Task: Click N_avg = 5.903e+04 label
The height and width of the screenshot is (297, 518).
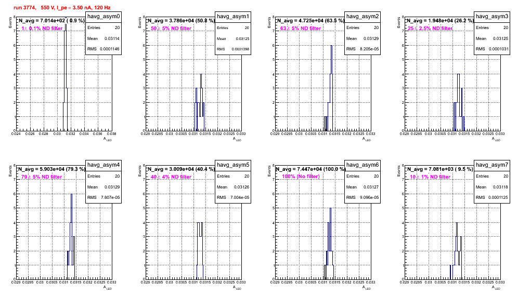Action: click(x=51, y=169)
